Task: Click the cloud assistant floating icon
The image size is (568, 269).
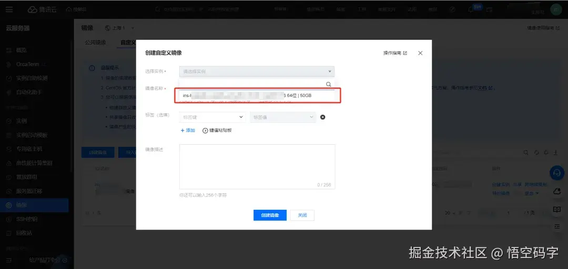Action: click(x=557, y=192)
